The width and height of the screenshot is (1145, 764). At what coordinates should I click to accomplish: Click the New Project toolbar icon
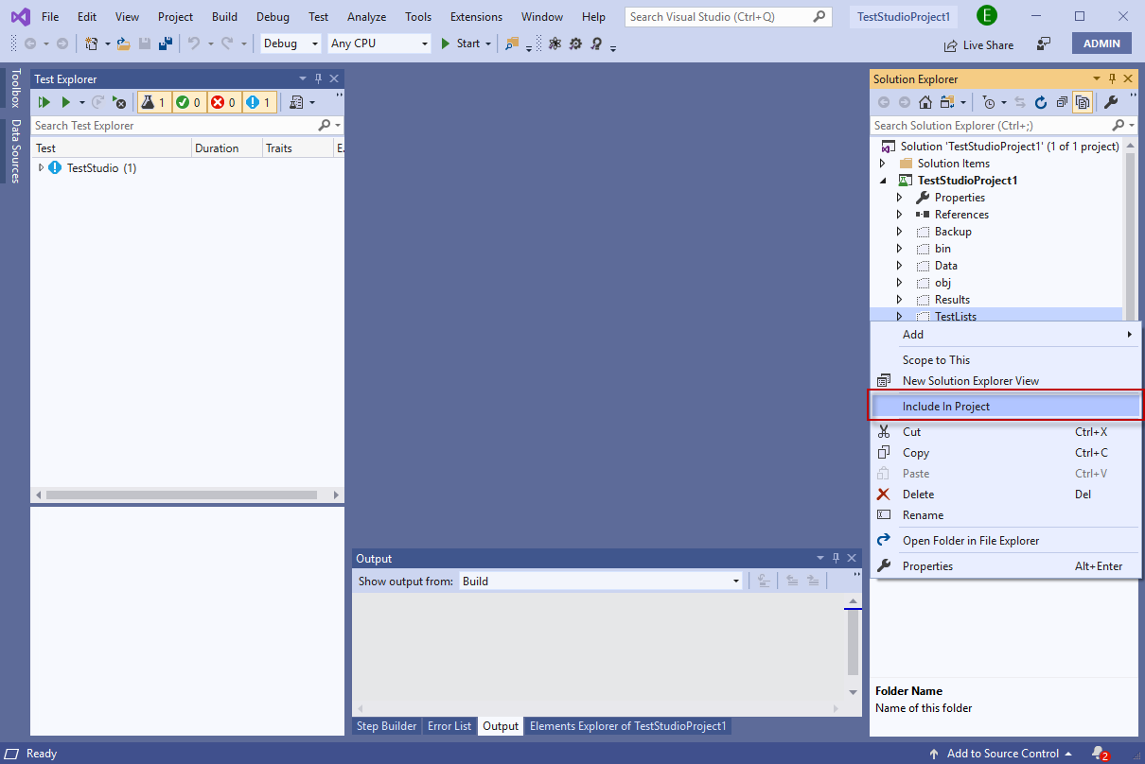click(92, 43)
